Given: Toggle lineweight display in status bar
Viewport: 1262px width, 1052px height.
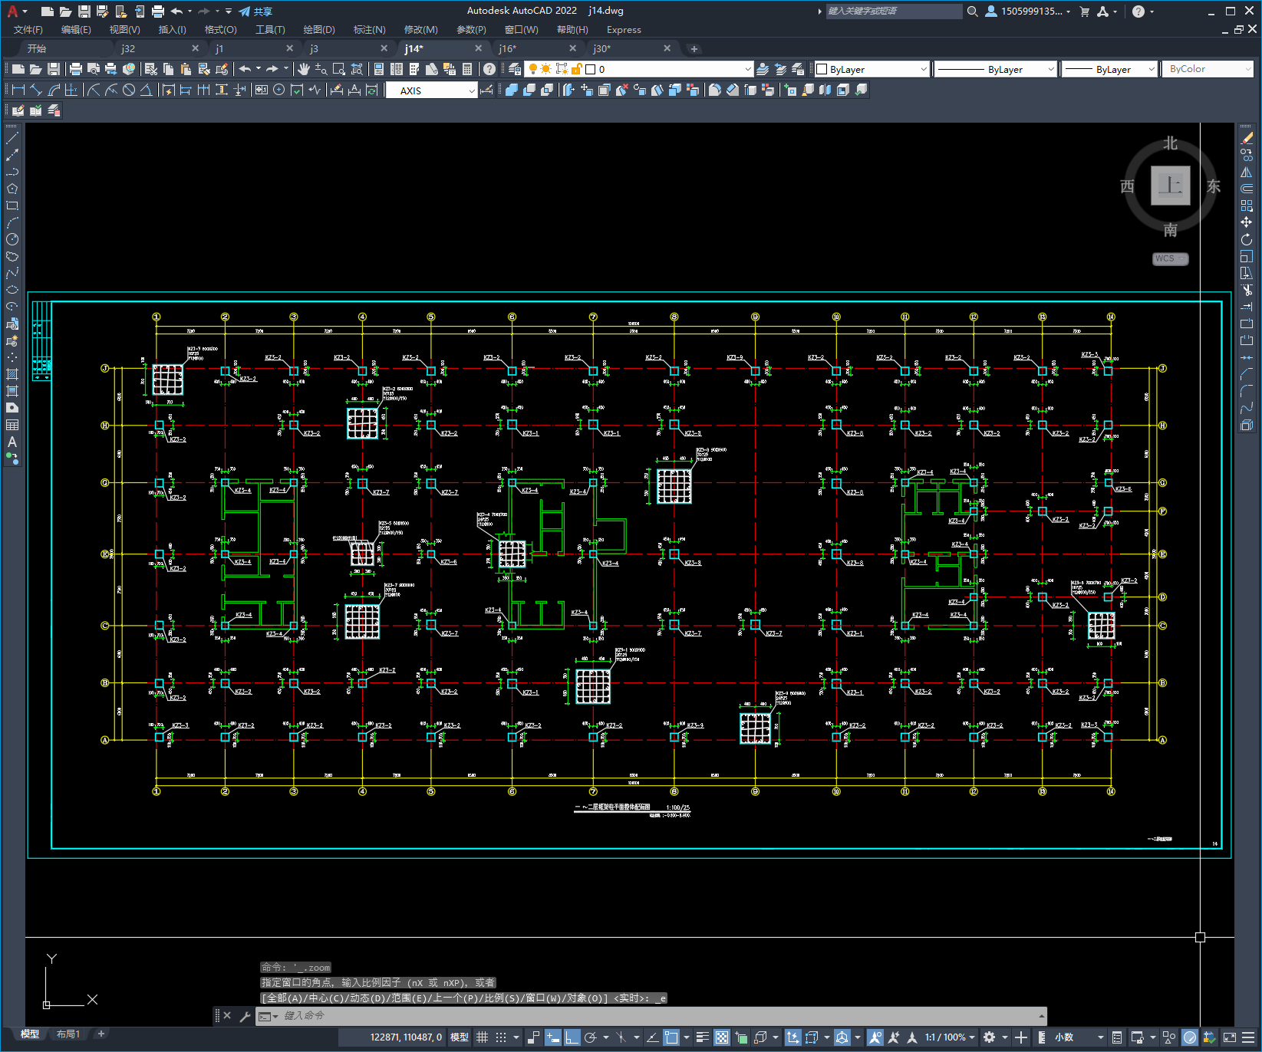Looking at the screenshot, I should coord(702,1037).
